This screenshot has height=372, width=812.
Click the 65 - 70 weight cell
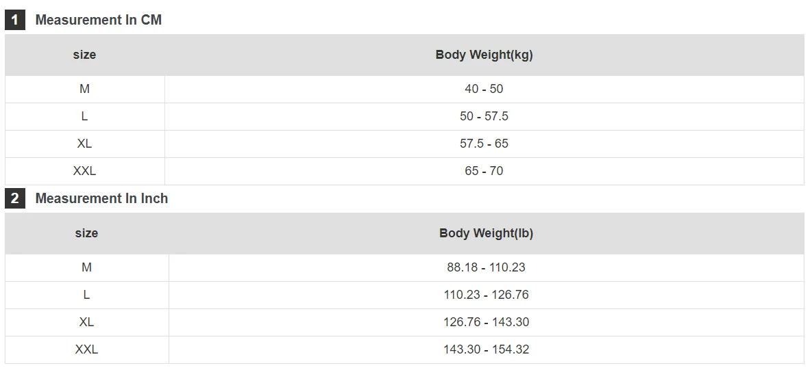[x=484, y=171]
